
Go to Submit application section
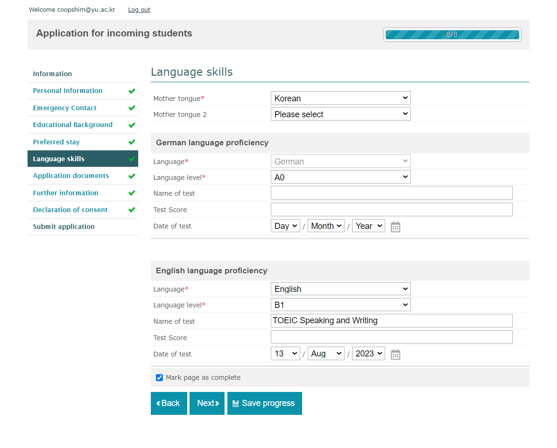[63, 227]
